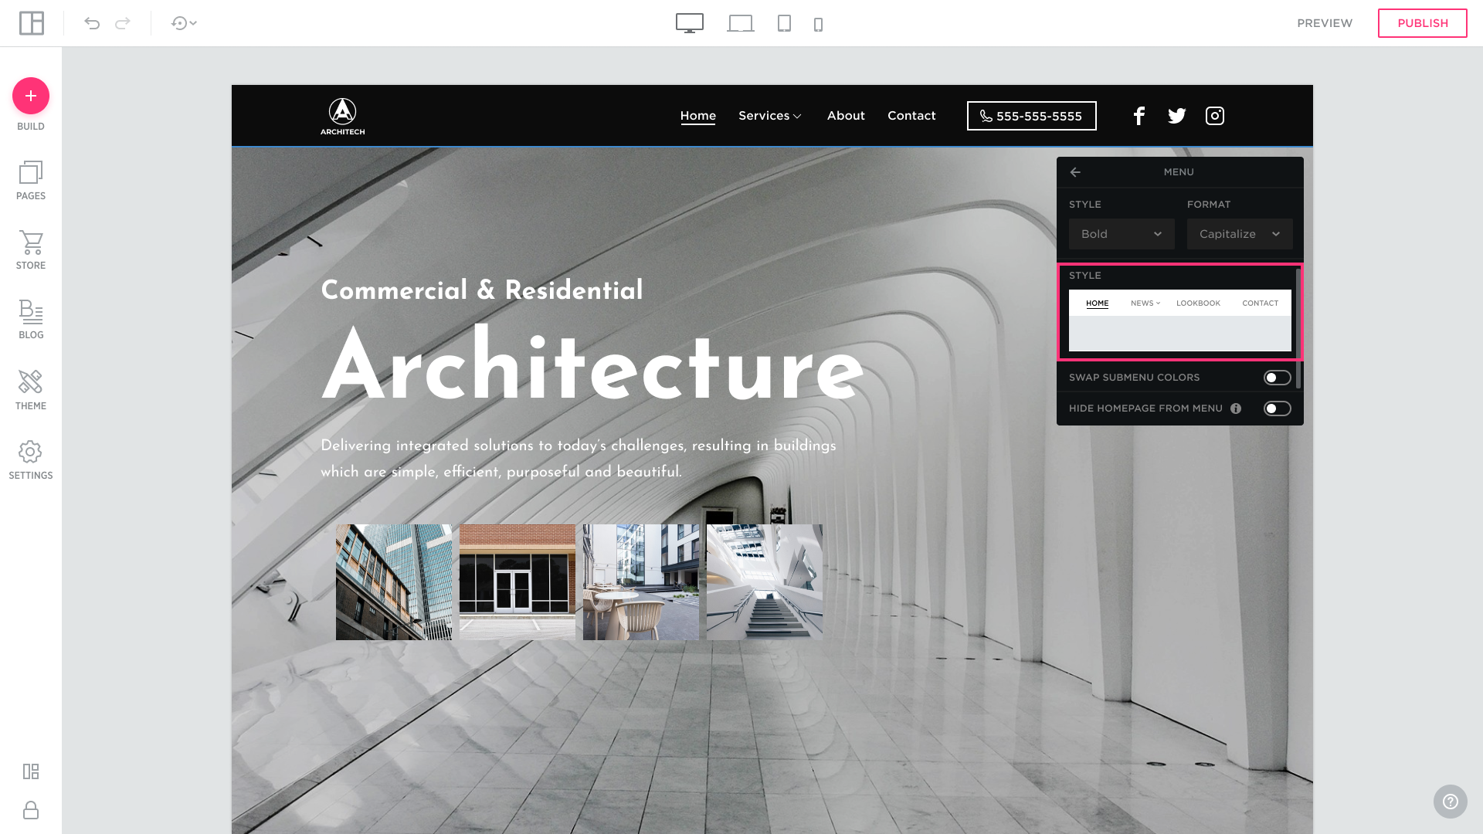Toggle Hide Homepage From Menu switch

[x=1277, y=409]
